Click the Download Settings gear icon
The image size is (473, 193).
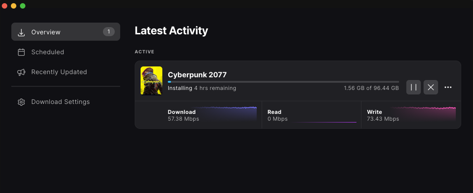[x=21, y=102]
